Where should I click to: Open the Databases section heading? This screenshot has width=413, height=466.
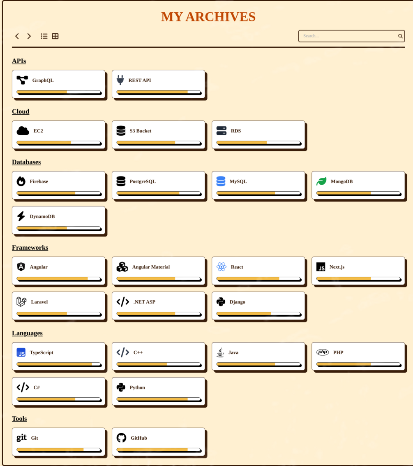[26, 162]
